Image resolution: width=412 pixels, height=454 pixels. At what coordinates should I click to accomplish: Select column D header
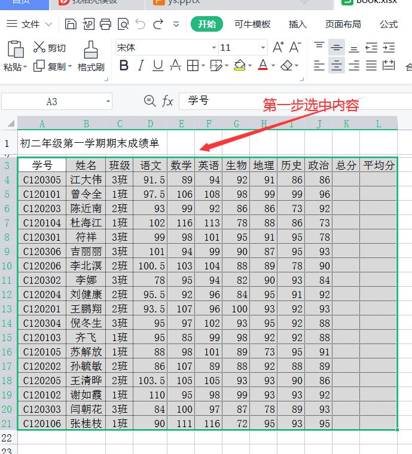pyautogui.click(x=150, y=124)
